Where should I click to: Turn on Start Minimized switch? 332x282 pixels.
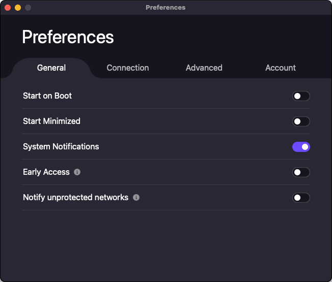301,121
